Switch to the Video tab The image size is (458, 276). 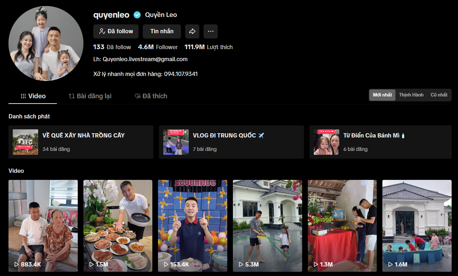33,96
